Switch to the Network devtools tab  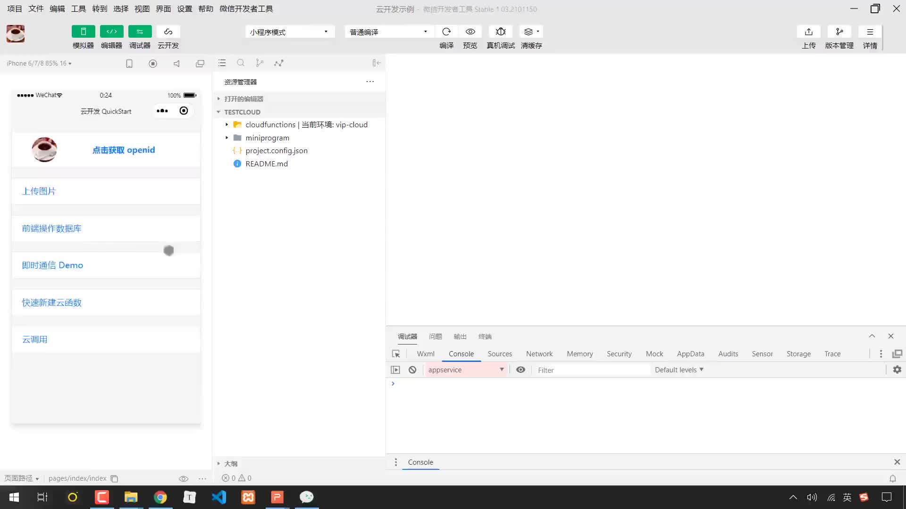click(539, 354)
